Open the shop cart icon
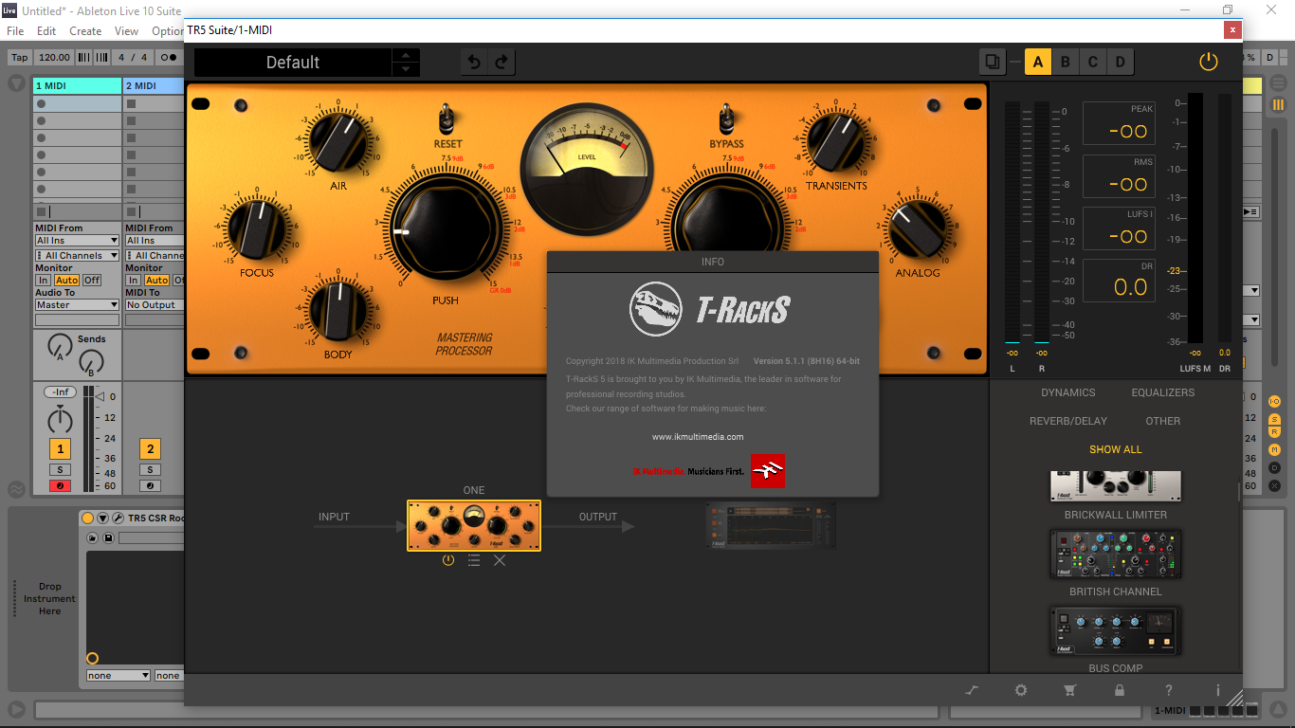This screenshot has width=1295, height=728. pos(1070,690)
